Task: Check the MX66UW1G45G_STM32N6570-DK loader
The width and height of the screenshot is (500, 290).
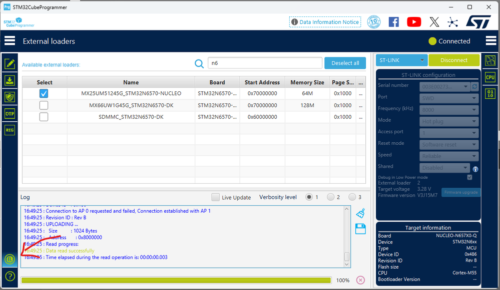Action: [x=44, y=105]
